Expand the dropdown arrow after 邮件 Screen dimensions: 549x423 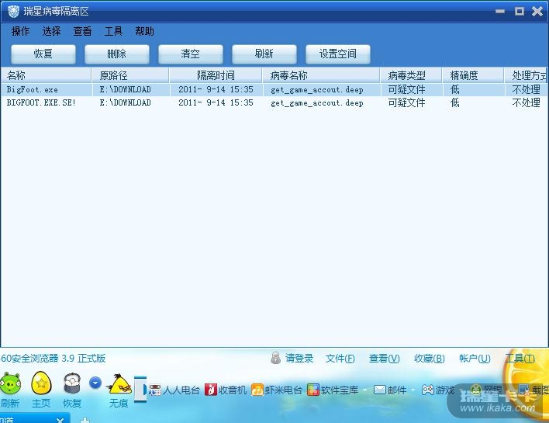coord(413,390)
